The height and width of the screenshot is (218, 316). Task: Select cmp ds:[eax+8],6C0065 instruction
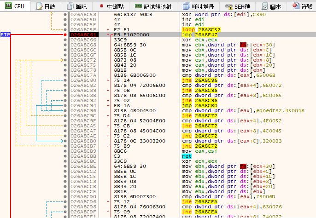point(232,95)
